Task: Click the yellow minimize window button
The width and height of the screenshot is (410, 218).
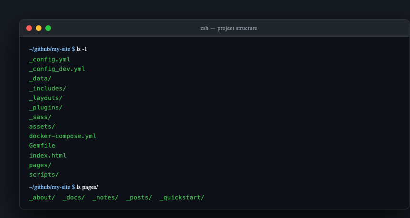Action: (39, 28)
